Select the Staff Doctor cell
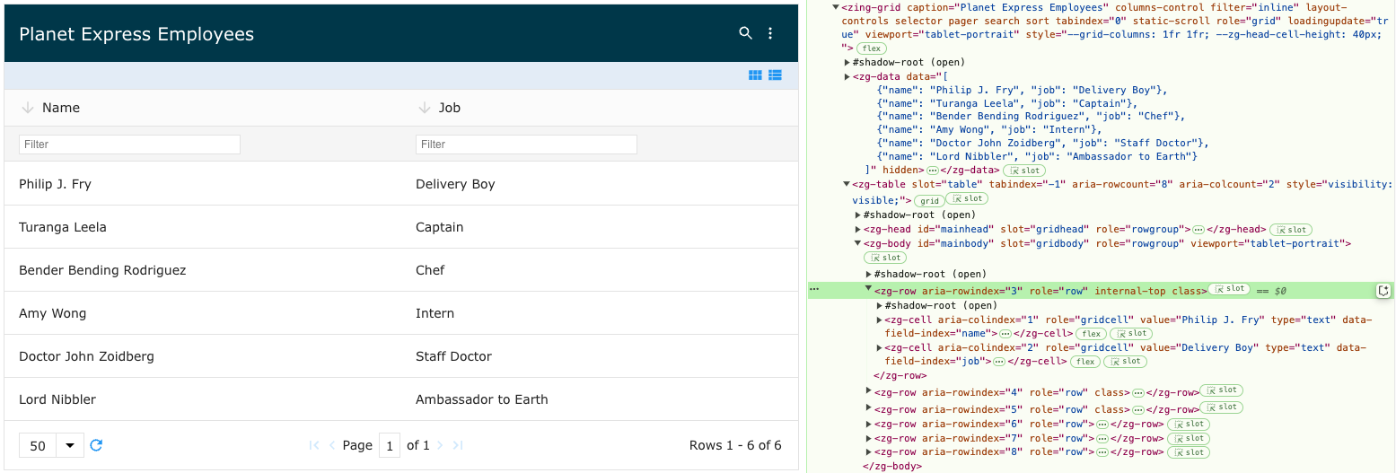The height and width of the screenshot is (473, 1396). 600,356
